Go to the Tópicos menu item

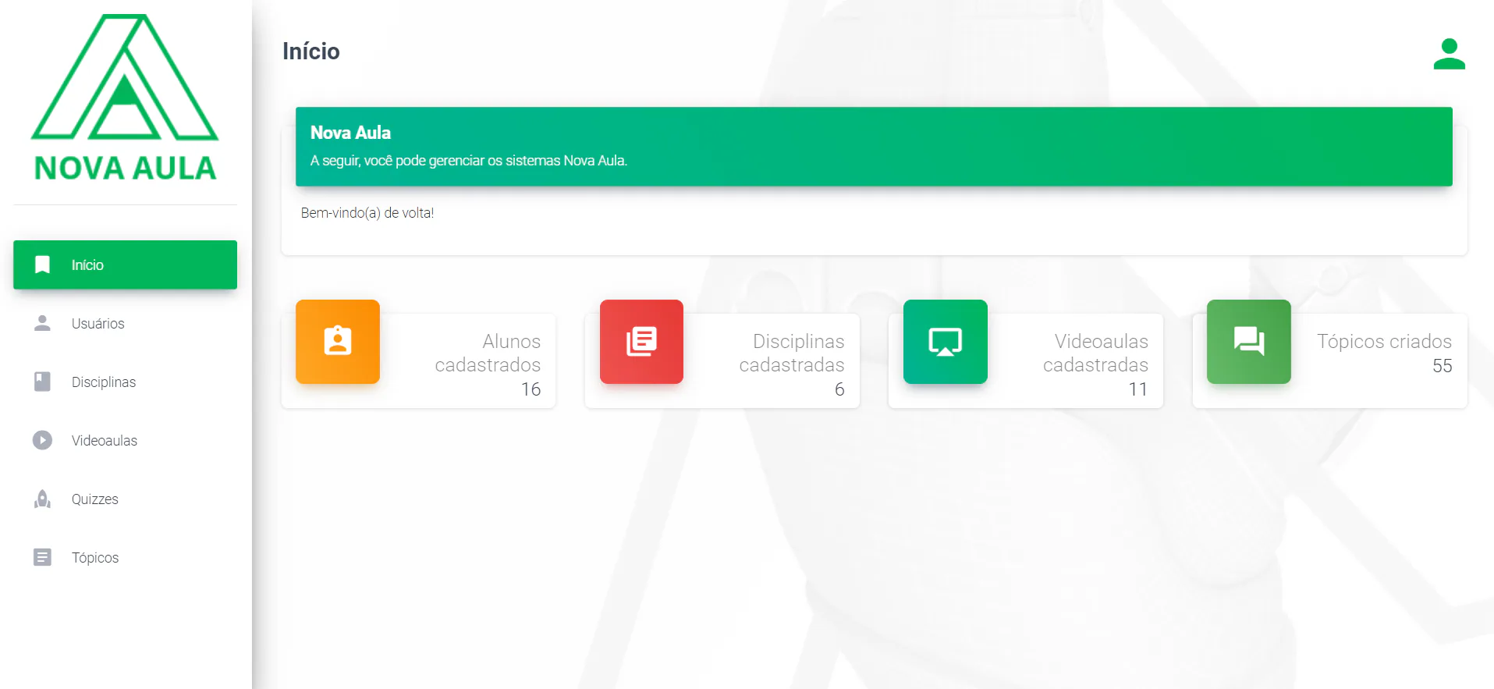(x=125, y=557)
